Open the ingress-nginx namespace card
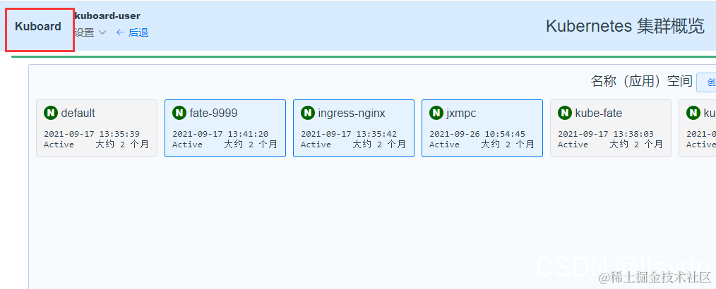This screenshot has height=289, width=716. pos(354,128)
